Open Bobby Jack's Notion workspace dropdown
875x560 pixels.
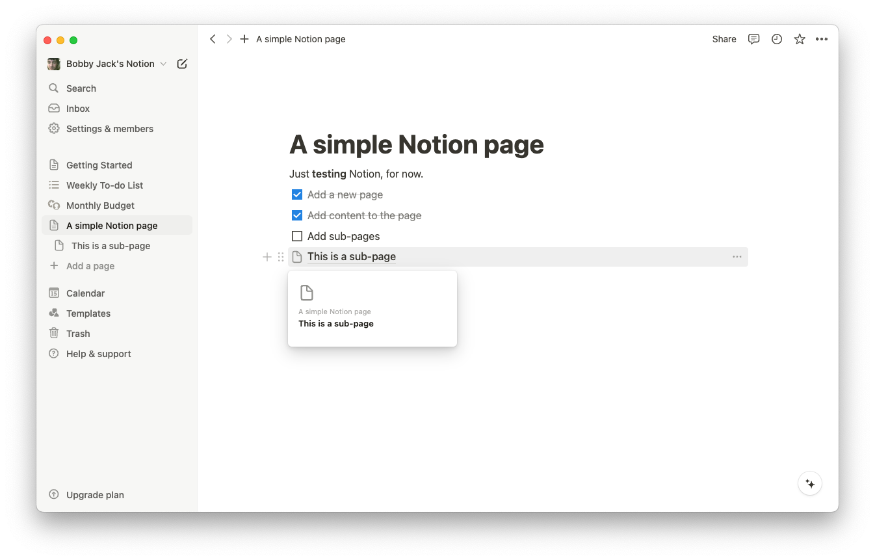tap(107, 64)
